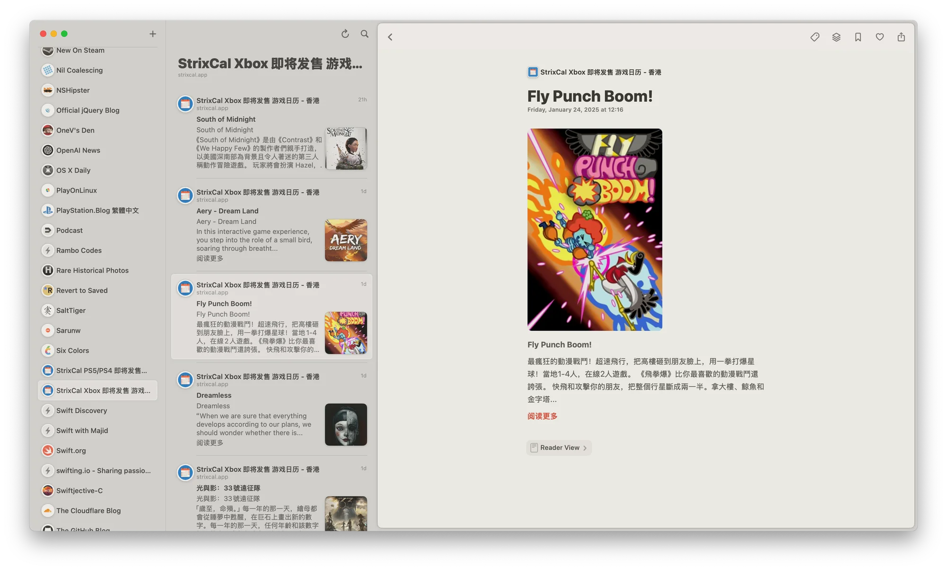
Task: Open the Swift.org feed
Action: pyautogui.click(x=71, y=450)
